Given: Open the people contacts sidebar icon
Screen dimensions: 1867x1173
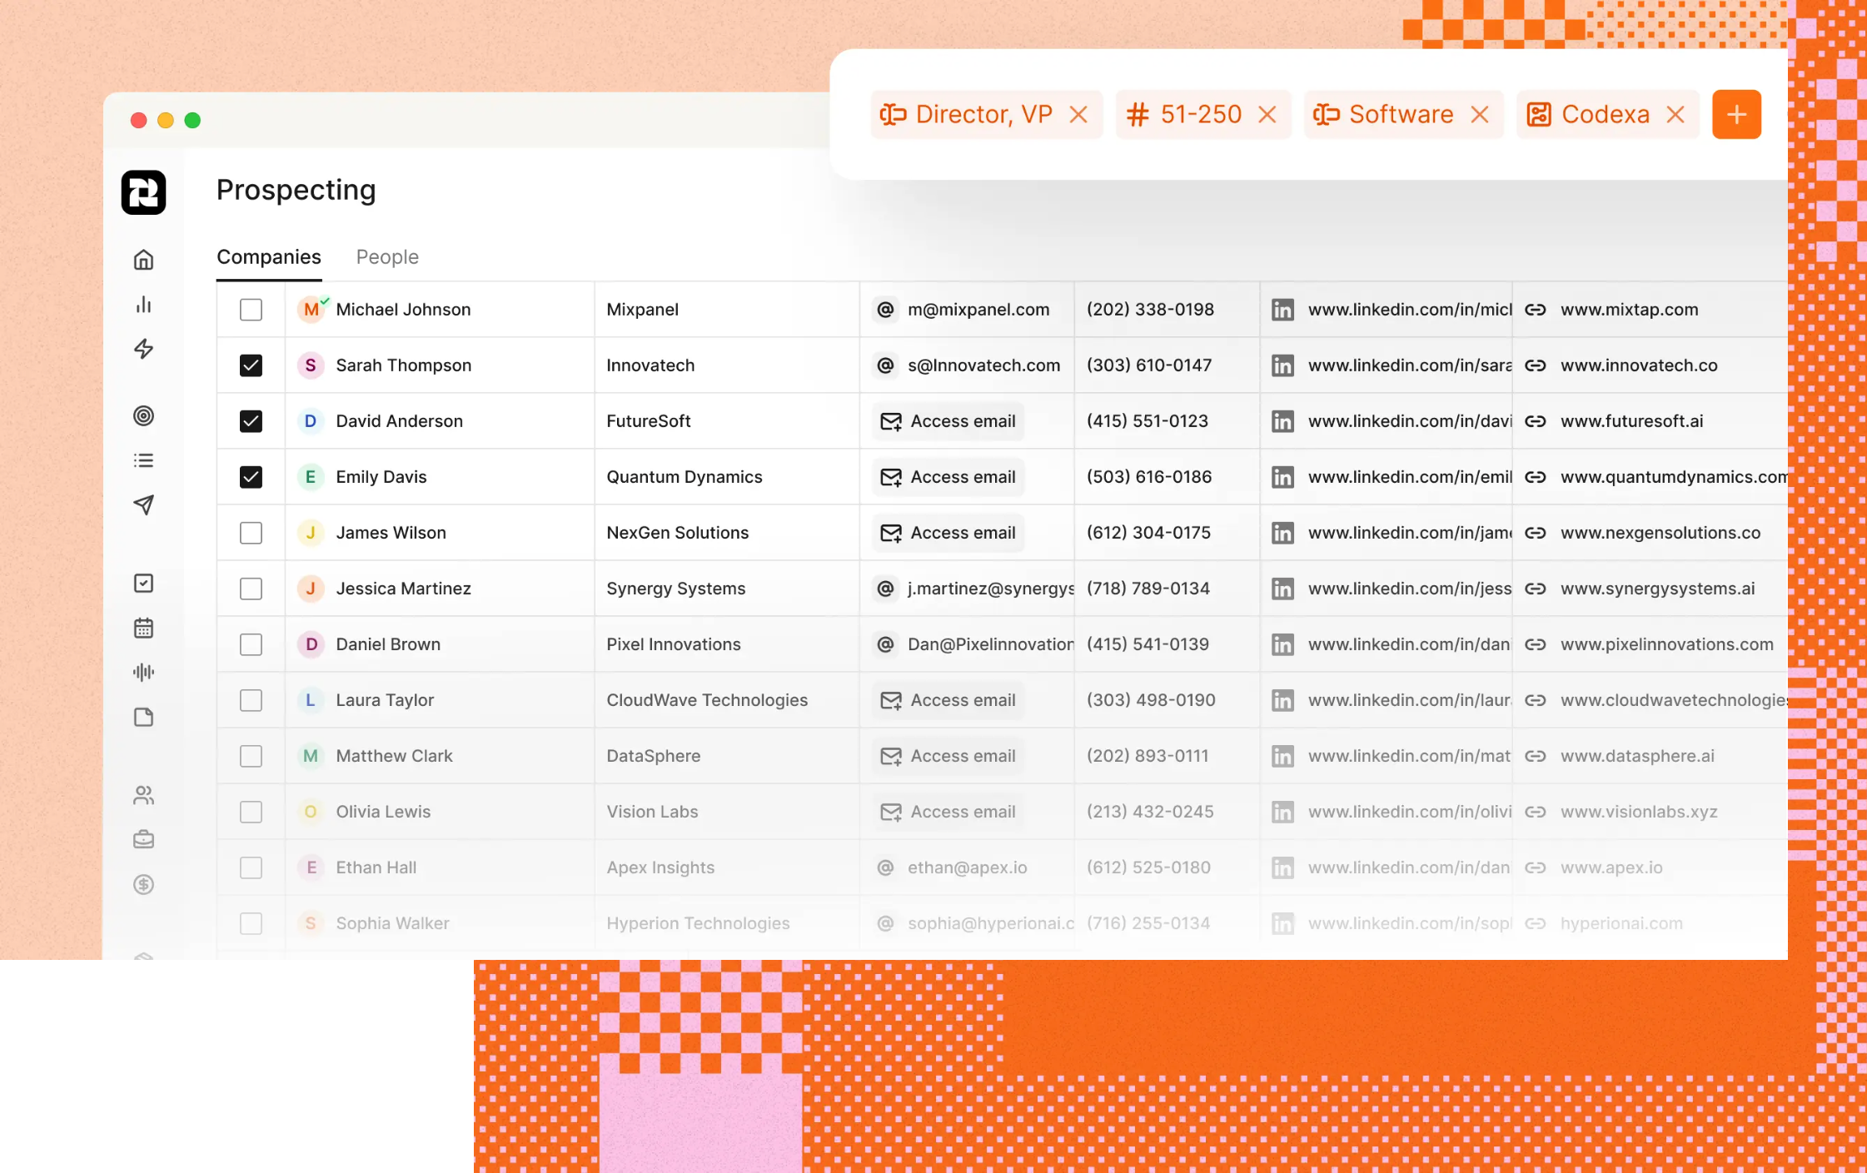Looking at the screenshot, I should pyautogui.click(x=143, y=795).
